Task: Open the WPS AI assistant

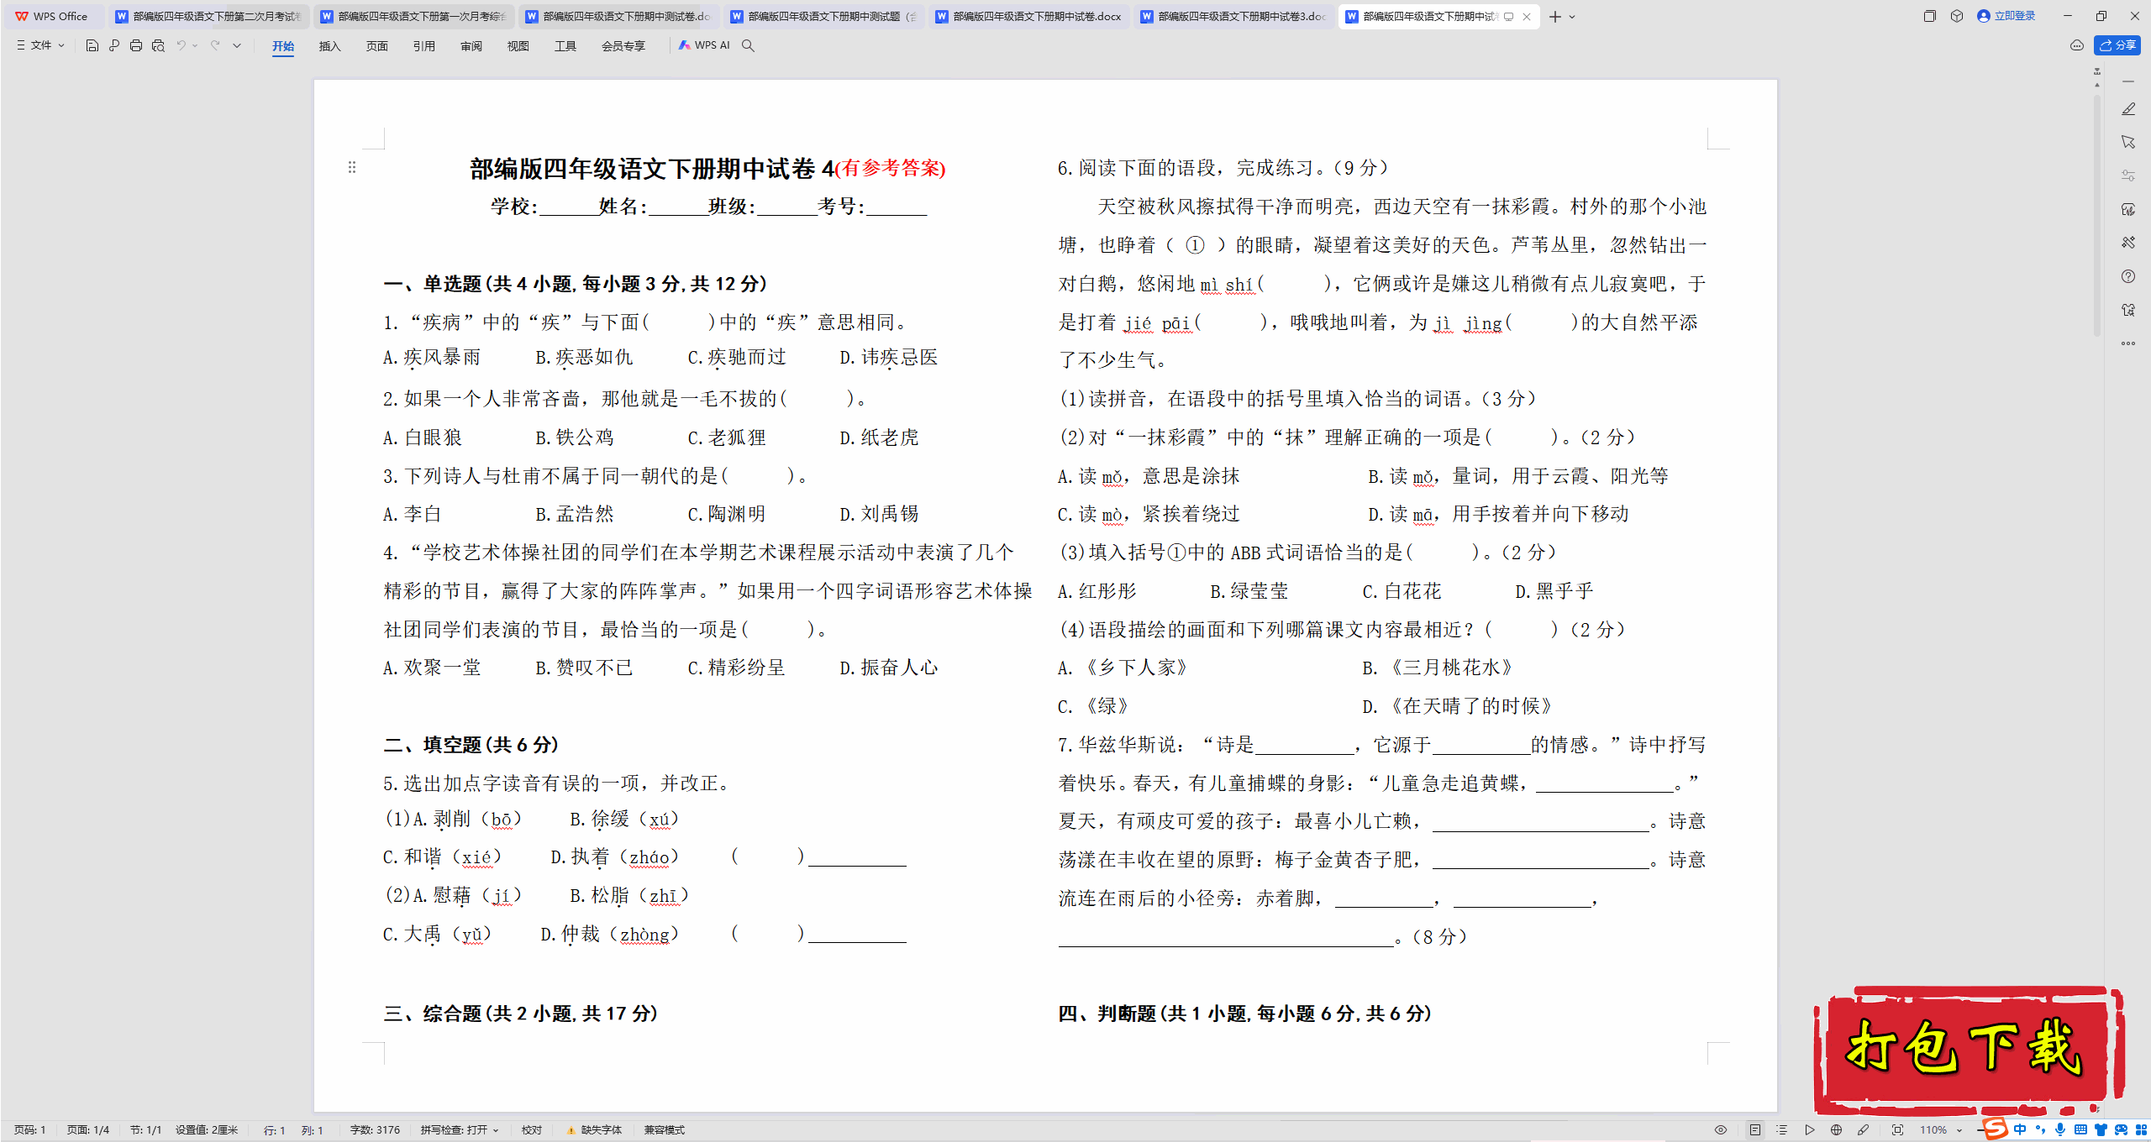Action: [x=704, y=45]
